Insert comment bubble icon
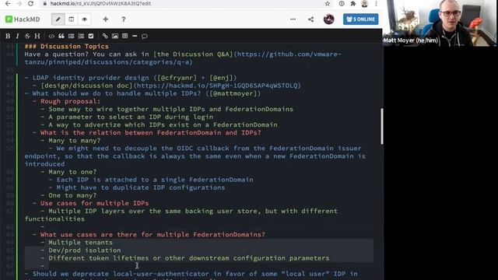Screen dimensions: 498x280 point(145,37)
